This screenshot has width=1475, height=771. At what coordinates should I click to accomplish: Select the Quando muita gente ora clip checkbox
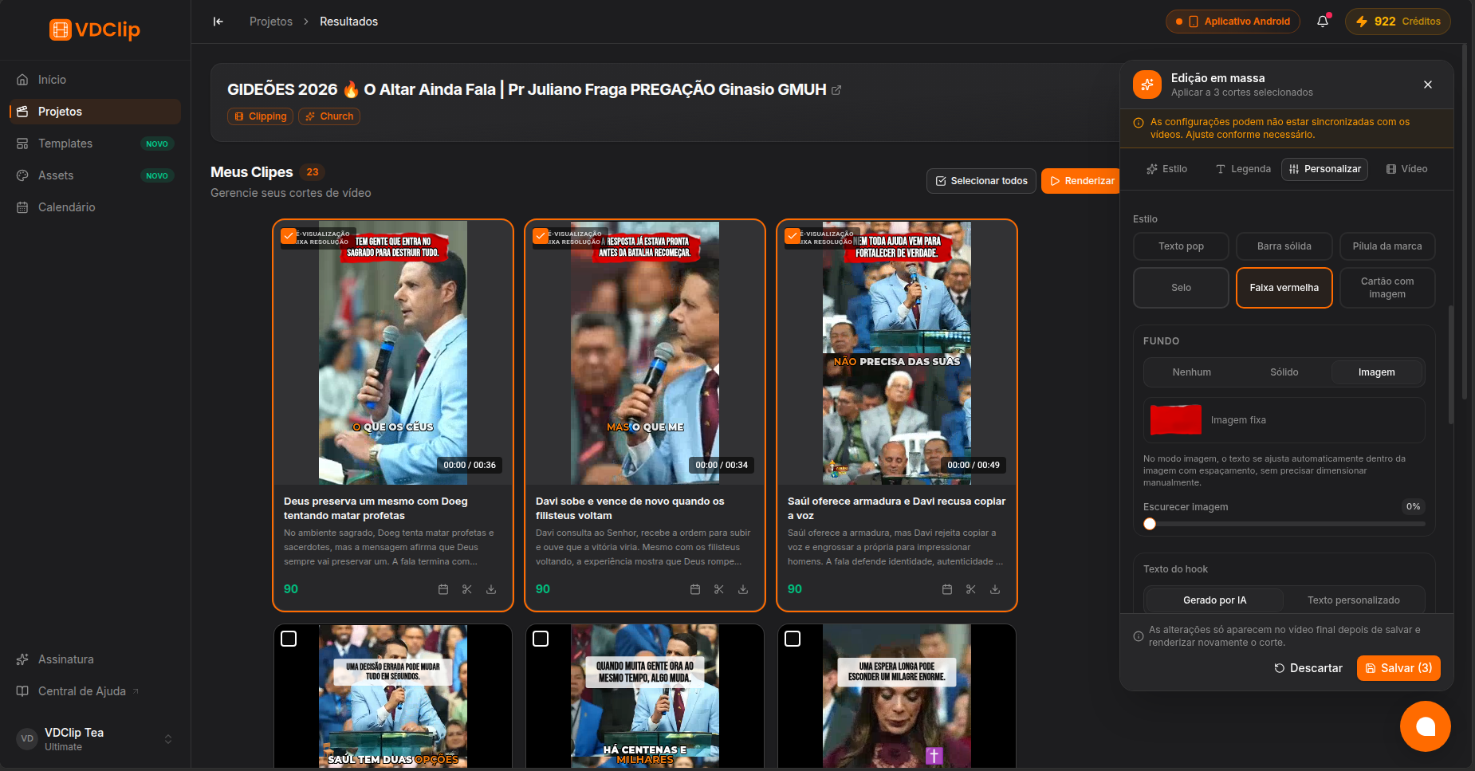541,639
